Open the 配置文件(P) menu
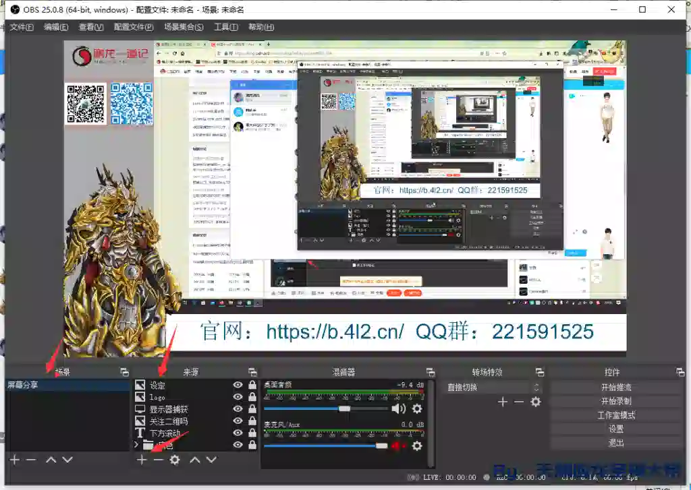 (134, 27)
